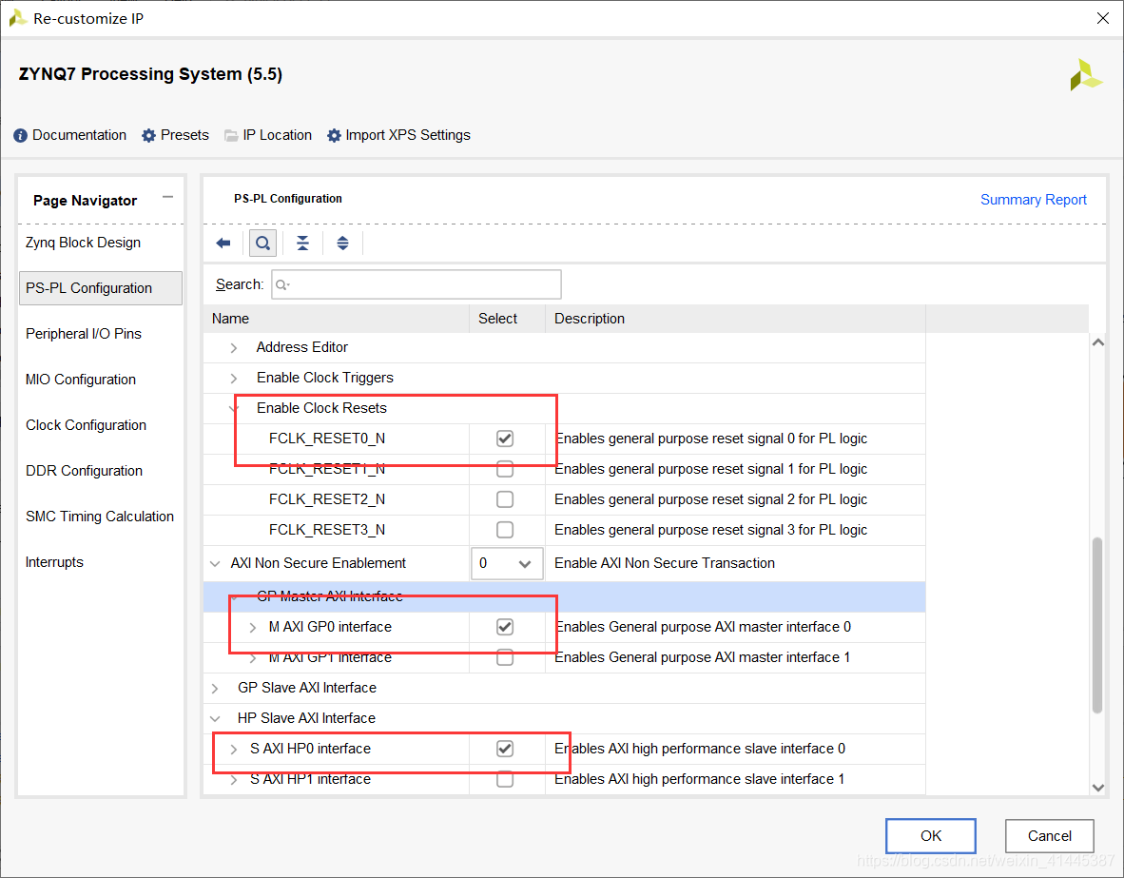The width and height of the screenshot is (1124, 878).
Task: Click the back arrow toolbar icon
Action: point(223,244)
